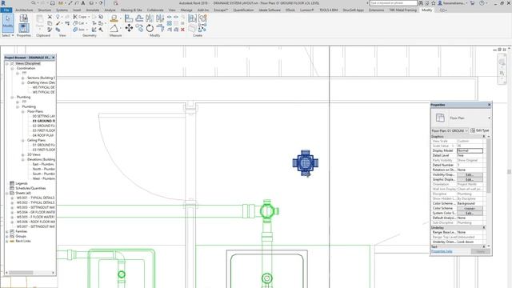Open the Revit application R menu
Image resolution: width=512 pixels, height=288 pixels.
click(3, 3)
